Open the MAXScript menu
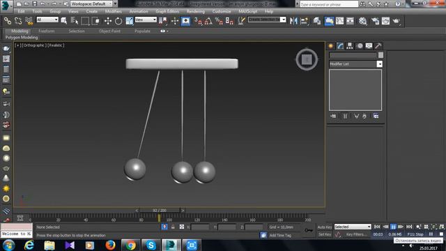 (x=248, y=11)
